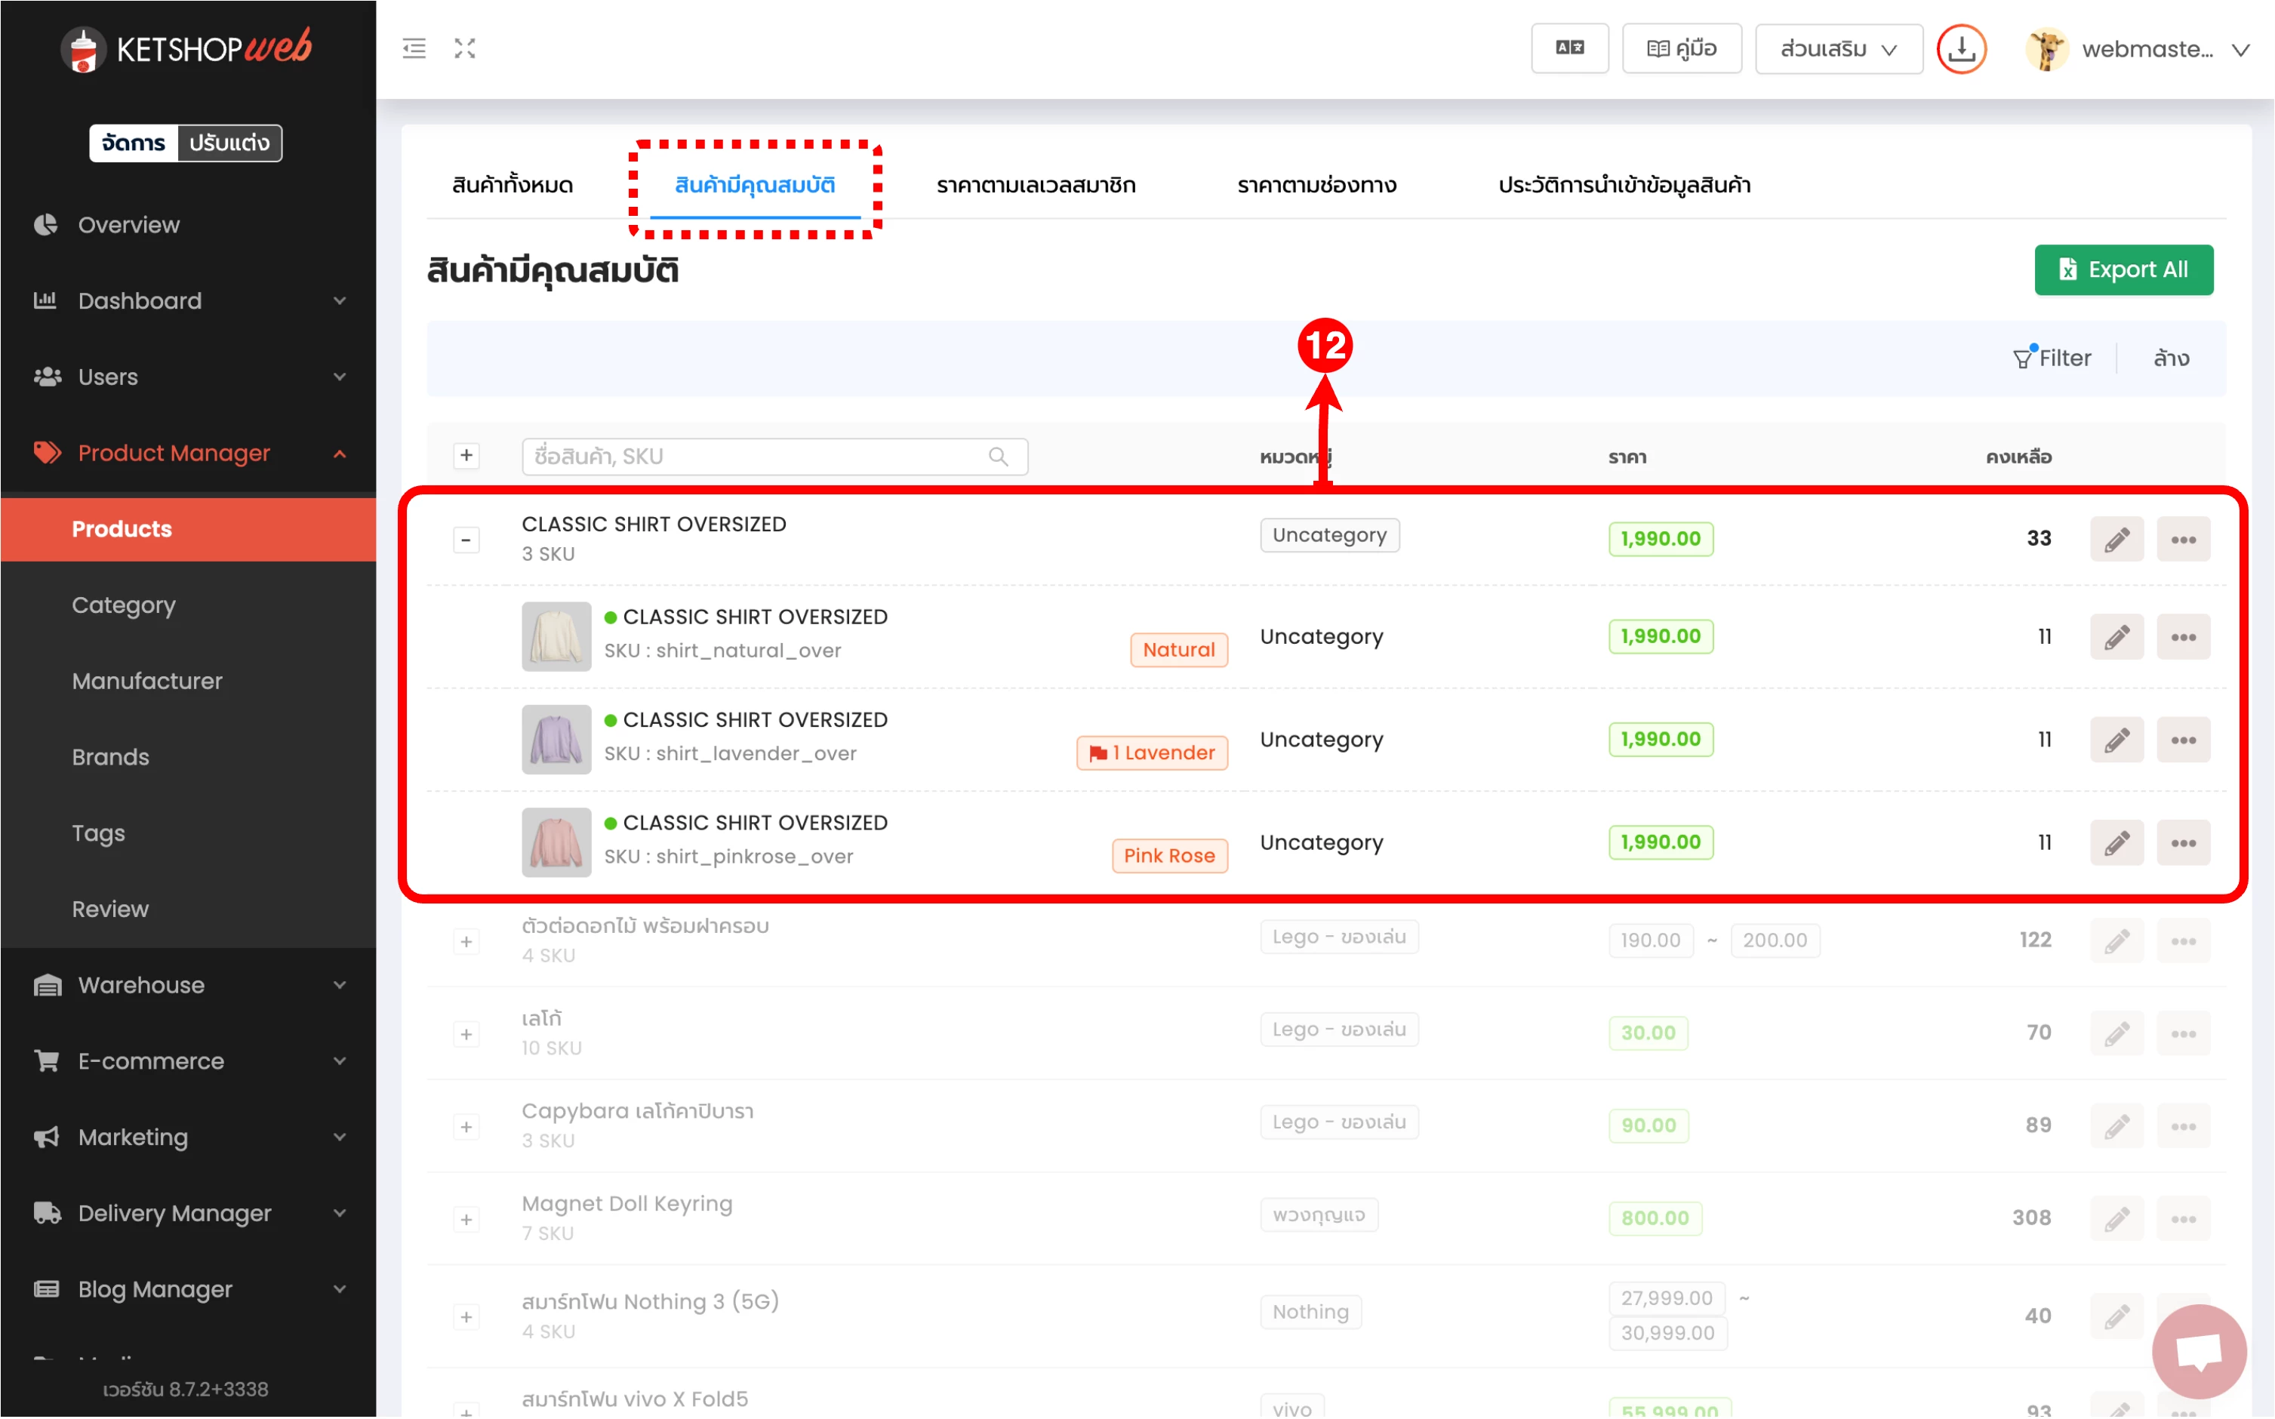Open Category in the sidebar

(124, 605)
